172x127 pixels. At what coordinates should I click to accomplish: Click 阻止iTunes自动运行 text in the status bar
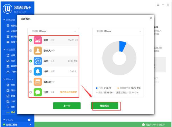coord(155,125)
